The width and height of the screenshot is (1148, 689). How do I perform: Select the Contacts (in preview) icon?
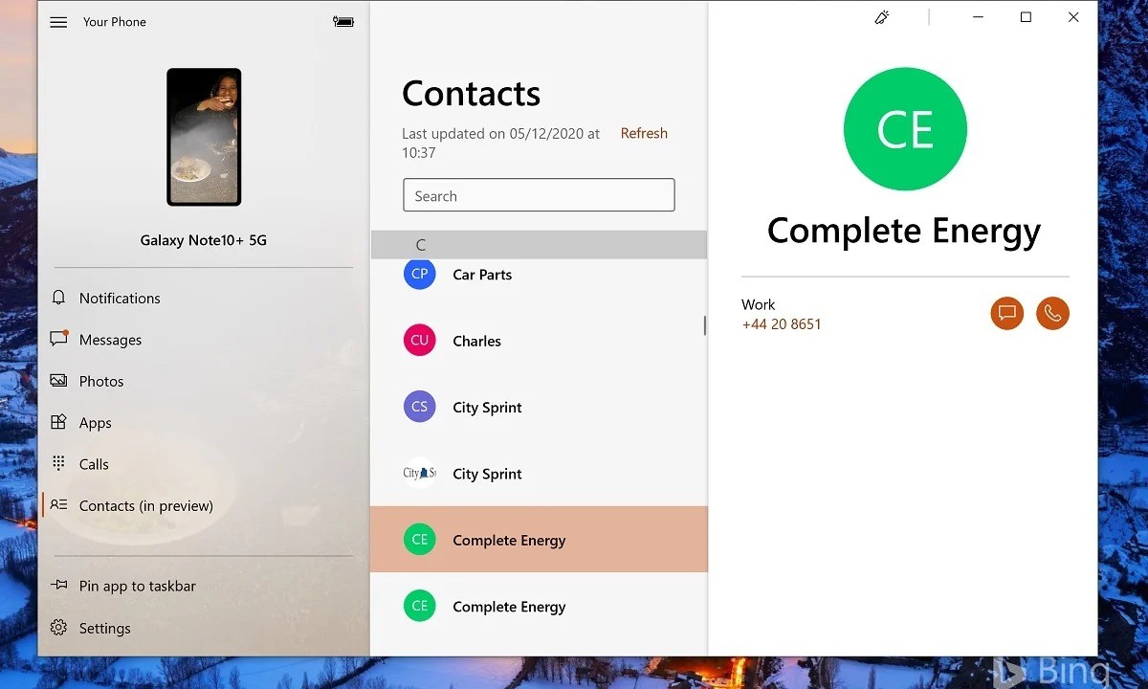(x=58, y=505)
